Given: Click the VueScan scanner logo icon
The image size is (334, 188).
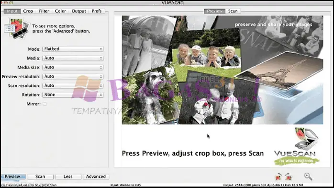Looking at the screenshot, I should tap(307, 139).
